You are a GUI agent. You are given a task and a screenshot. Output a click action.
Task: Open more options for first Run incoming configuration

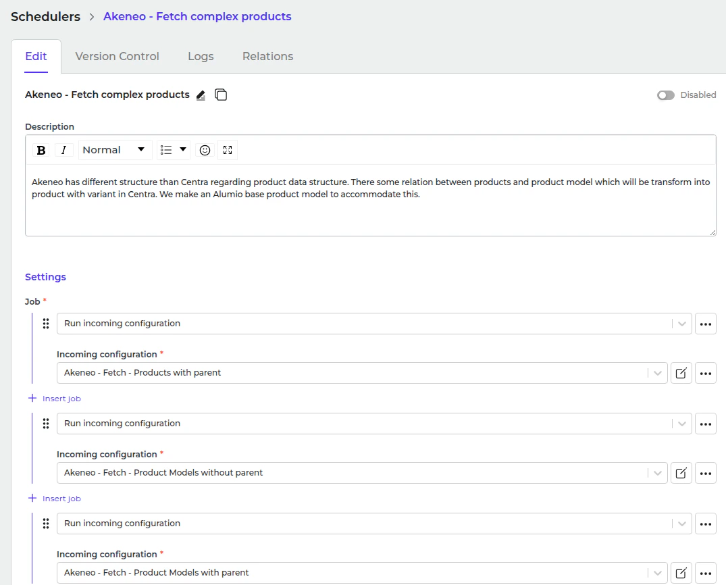(706, 324)
